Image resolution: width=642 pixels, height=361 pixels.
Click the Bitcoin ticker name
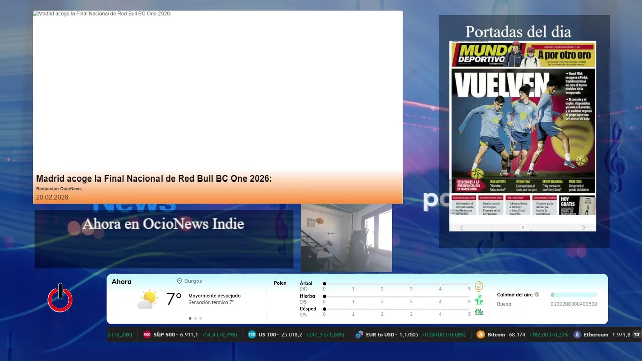496,335
